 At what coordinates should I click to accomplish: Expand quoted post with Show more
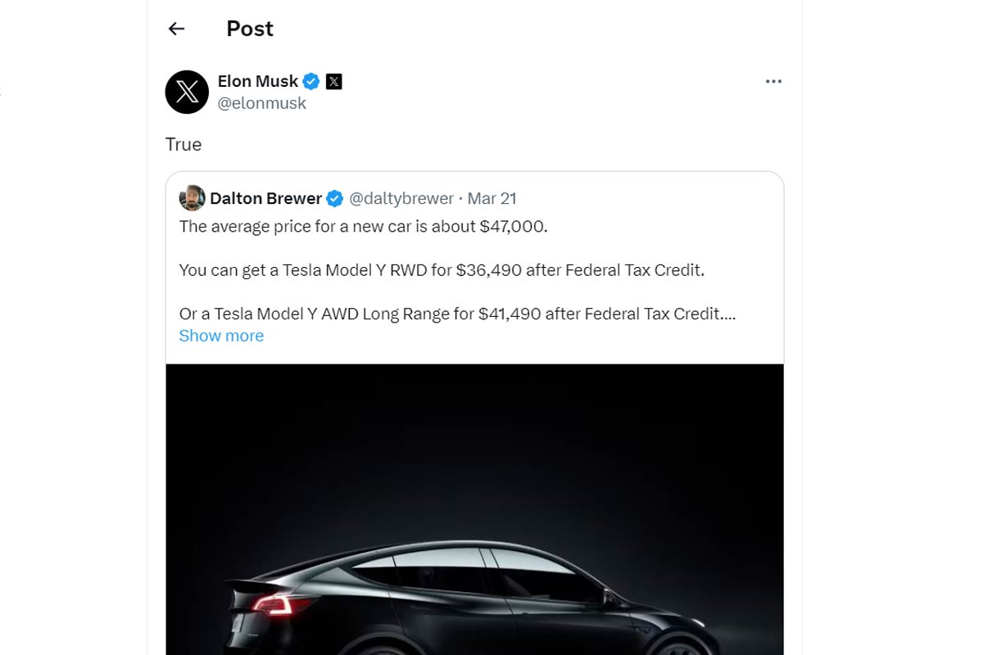pos(221,336)
